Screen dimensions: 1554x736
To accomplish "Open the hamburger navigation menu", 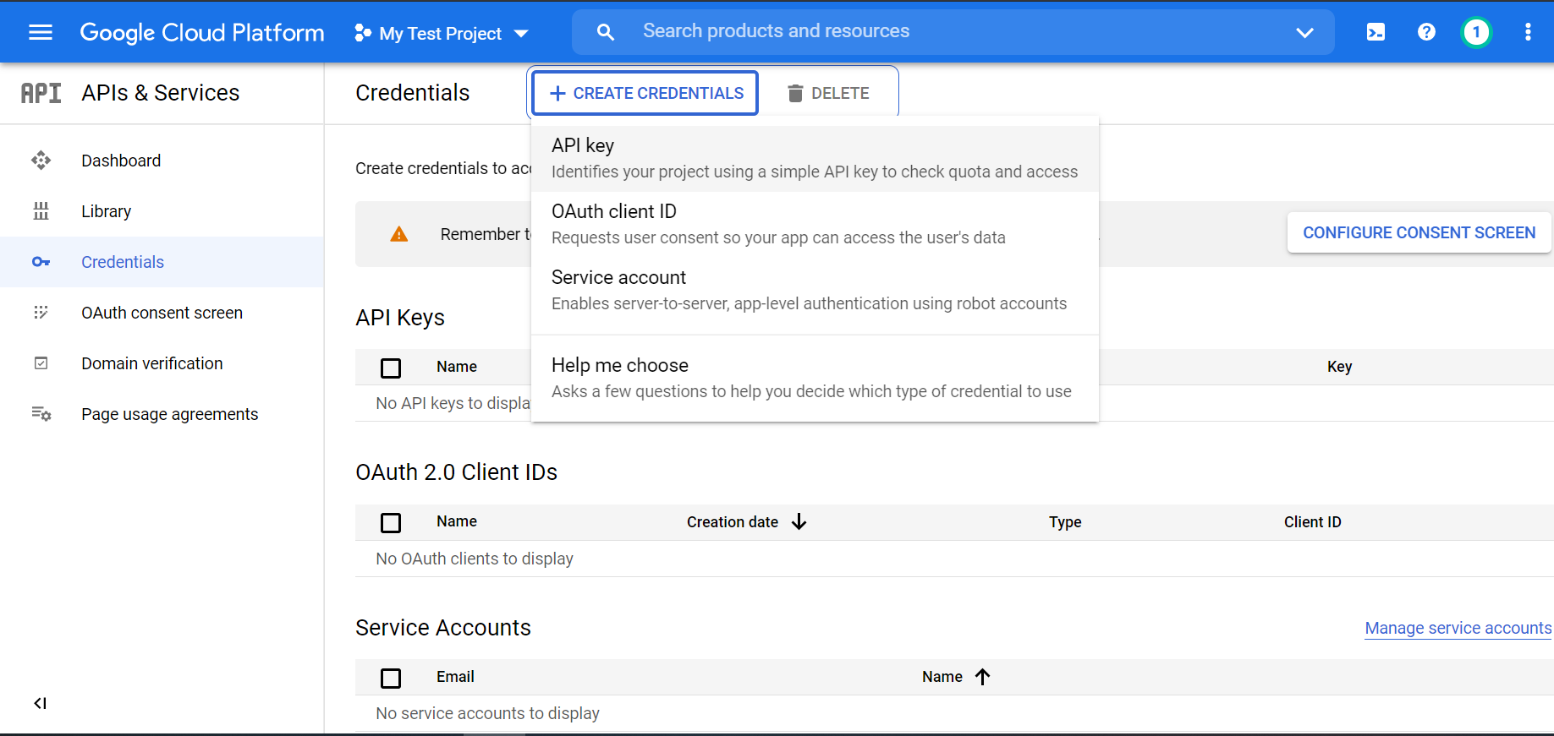I will pos(41,32).
